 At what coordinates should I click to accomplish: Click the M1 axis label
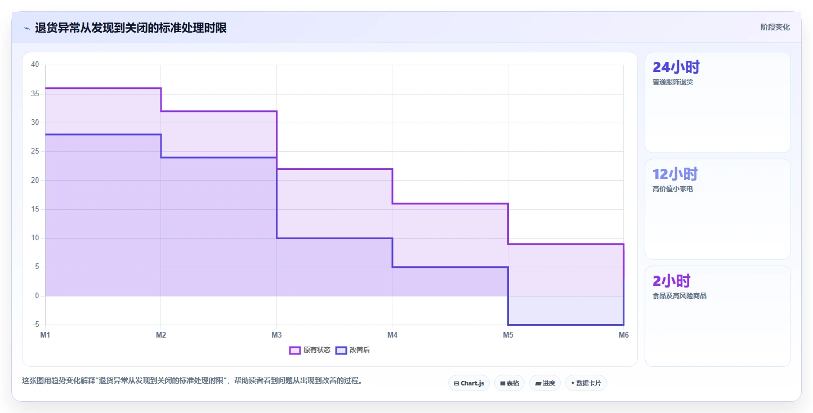45,335
